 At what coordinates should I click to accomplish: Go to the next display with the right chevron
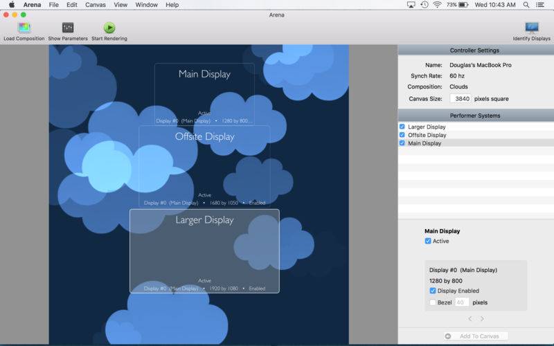tap(482, 319)
